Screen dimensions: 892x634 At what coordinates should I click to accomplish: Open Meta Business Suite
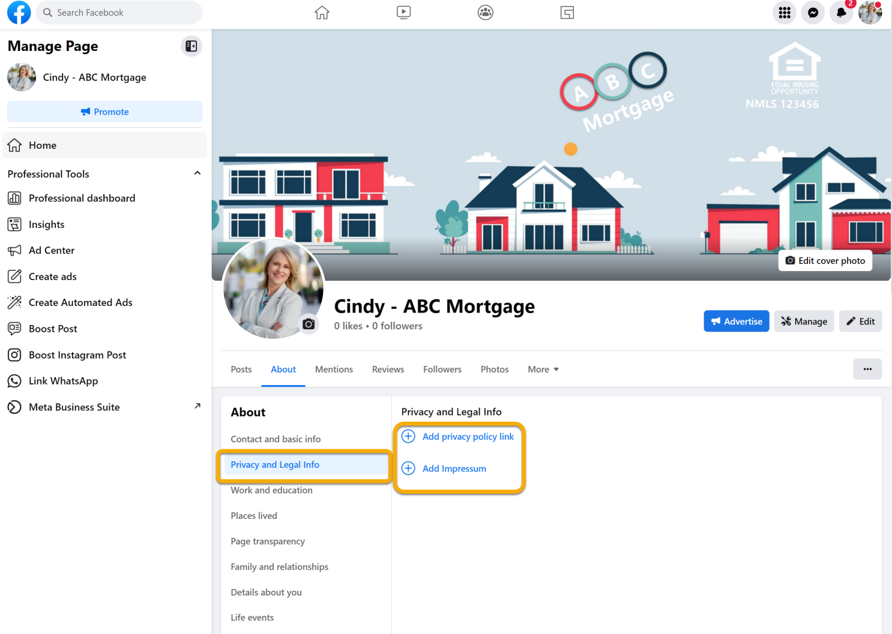[105, 407]
